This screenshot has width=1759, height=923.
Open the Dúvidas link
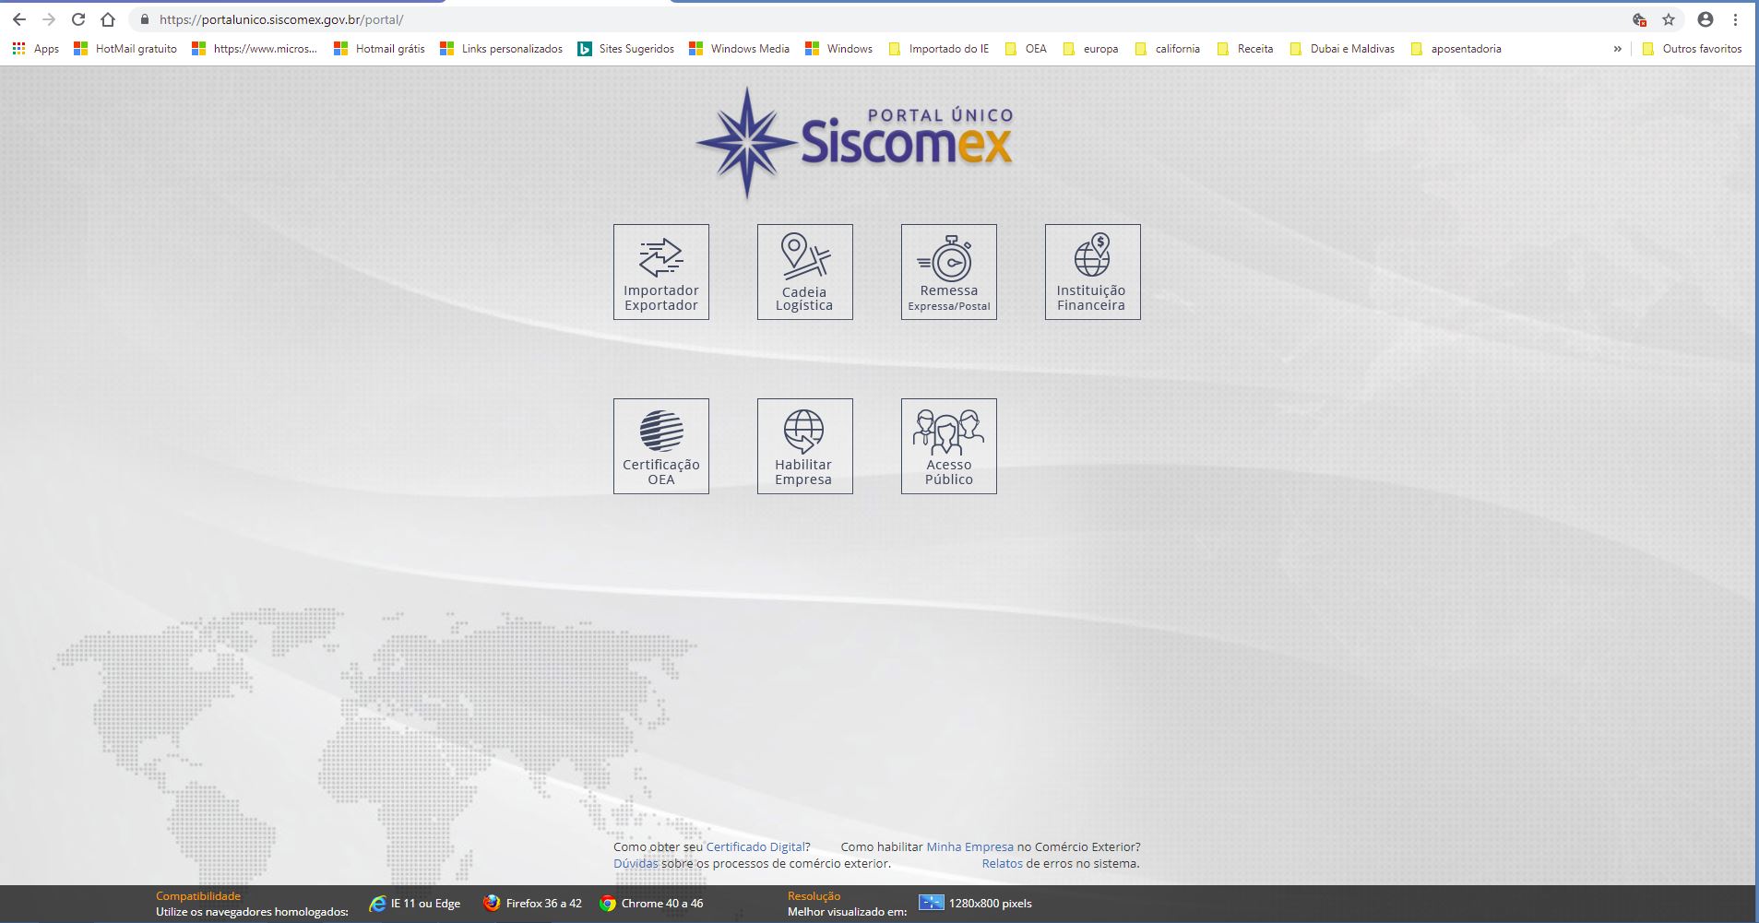click(636, 864)
